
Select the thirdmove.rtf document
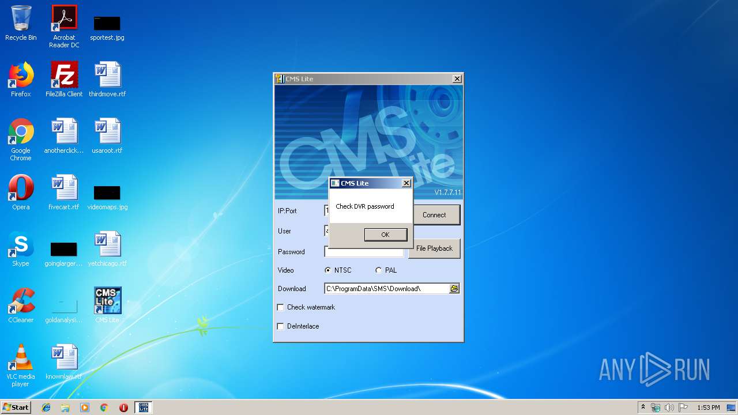[107, 80]
